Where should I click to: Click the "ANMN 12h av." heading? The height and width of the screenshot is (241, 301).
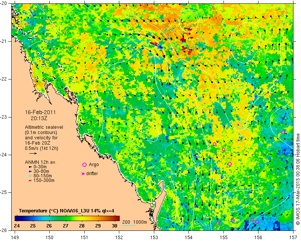click(x=41, y=162)
